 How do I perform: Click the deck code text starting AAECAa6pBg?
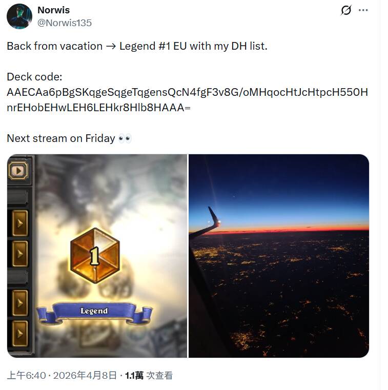[187, 100]
